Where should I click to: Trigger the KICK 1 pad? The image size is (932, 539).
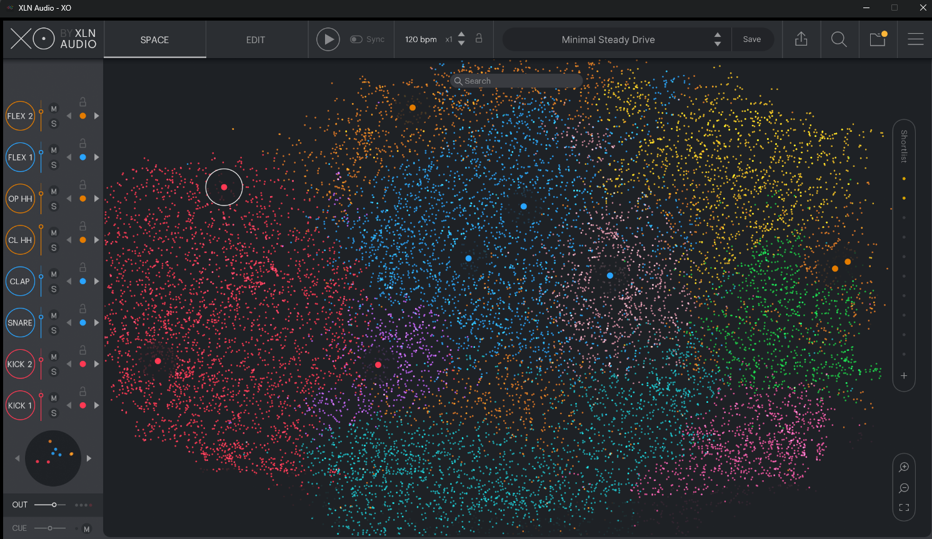pos(20,405)
